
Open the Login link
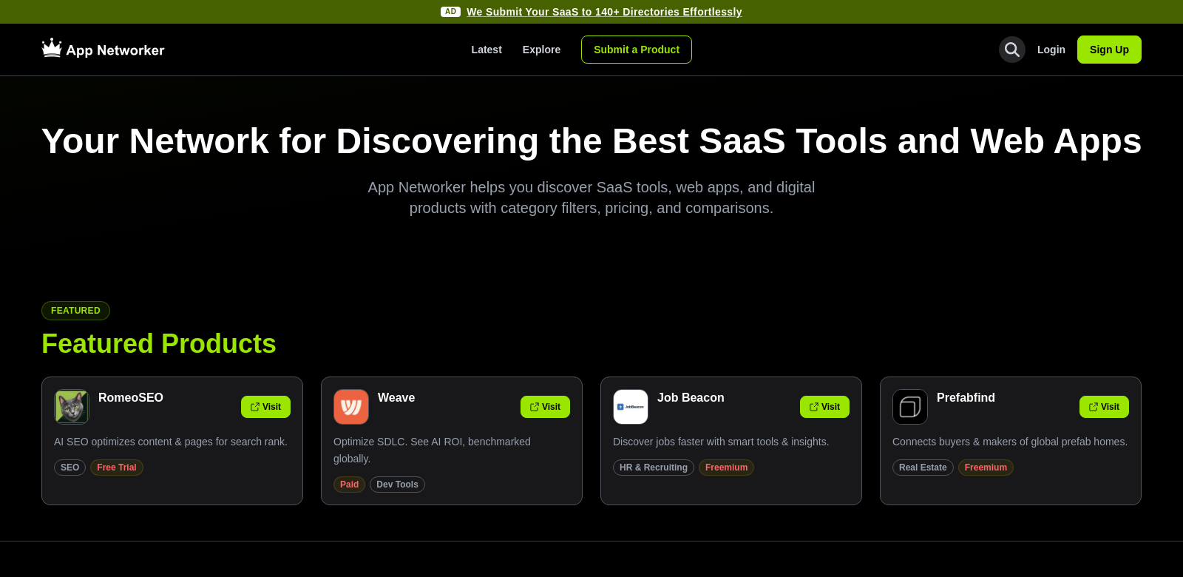(x=1051, y=50)
